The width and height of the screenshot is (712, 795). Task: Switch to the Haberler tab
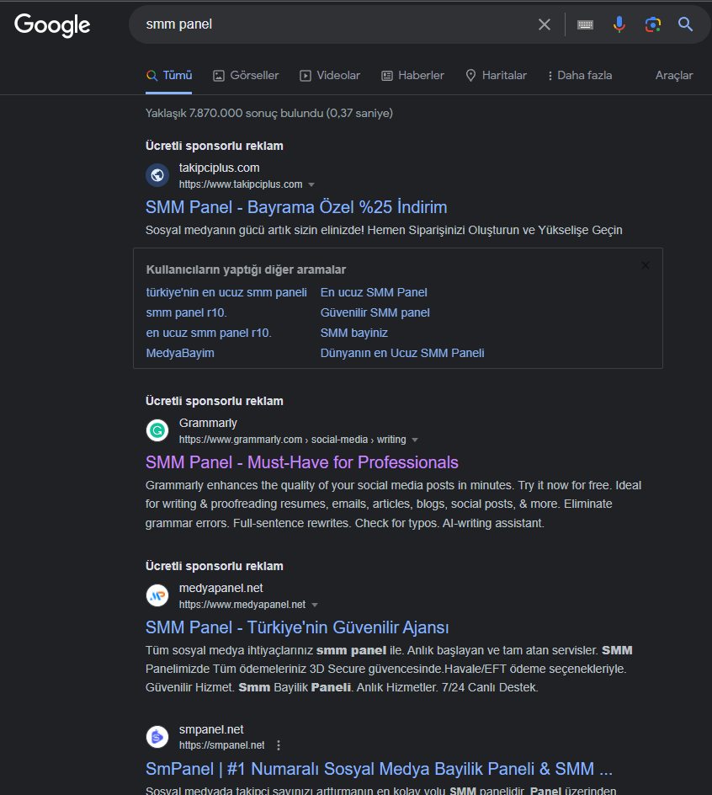412,76
